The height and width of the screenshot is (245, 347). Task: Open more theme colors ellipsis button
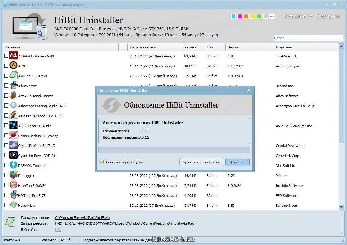coord(272,16)
